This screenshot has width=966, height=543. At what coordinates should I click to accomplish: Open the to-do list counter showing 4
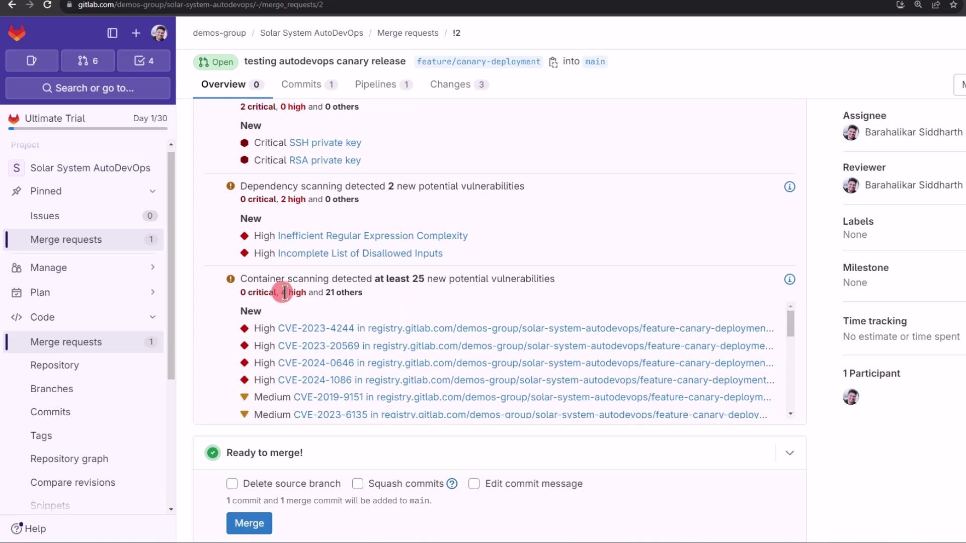click(x=143, y=61)
